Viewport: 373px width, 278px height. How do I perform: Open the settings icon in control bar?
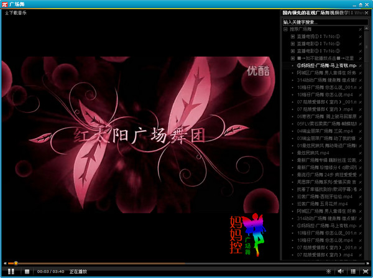click(329, 271)
